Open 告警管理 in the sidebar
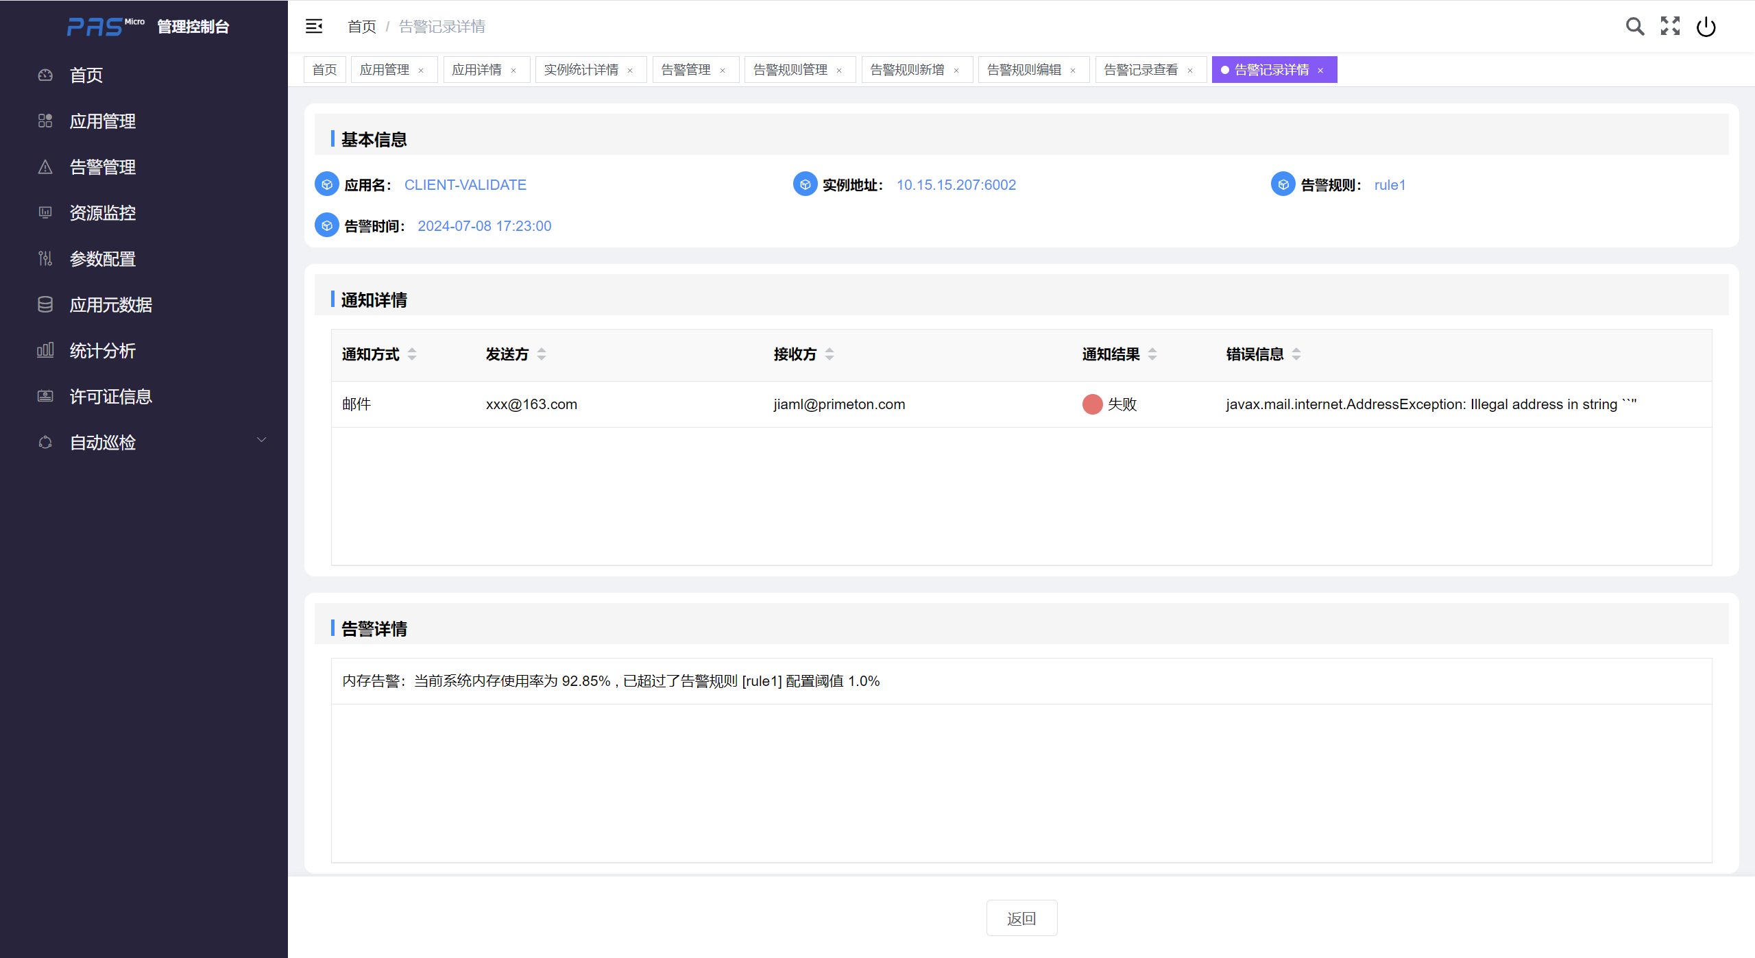The width and height of the screenshot is (1755, 958). 103,167
